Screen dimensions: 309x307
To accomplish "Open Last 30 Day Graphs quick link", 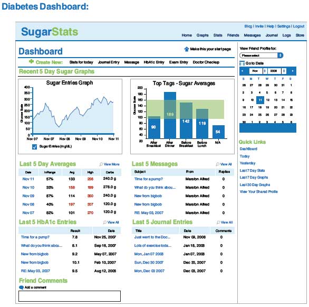I will click(255, 185).
